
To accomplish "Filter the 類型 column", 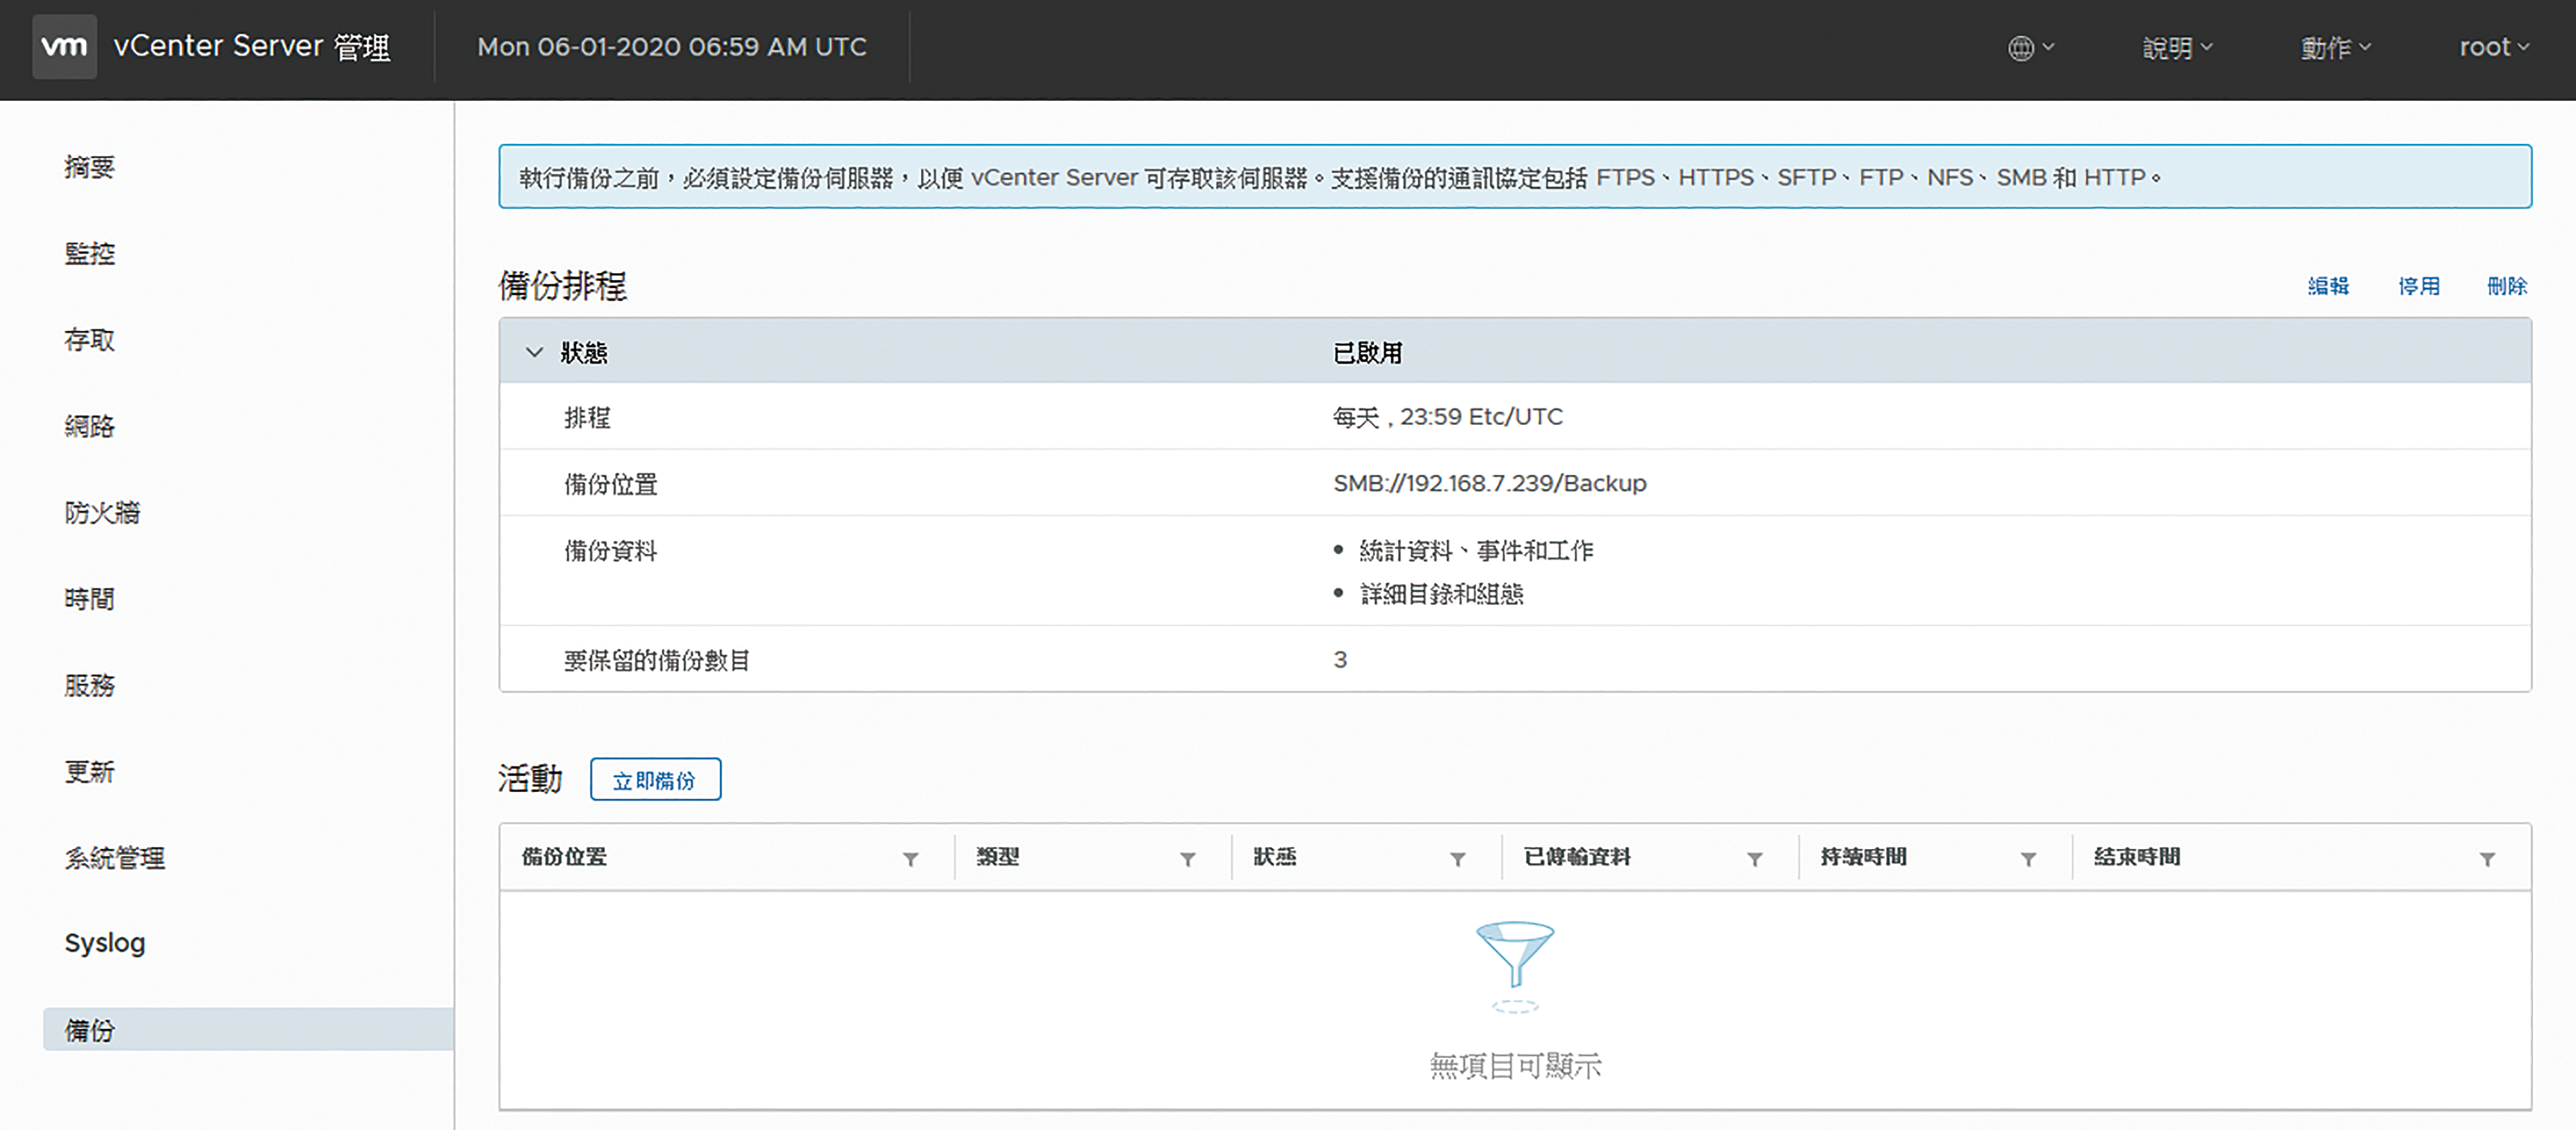I will tap(1187, 858).
